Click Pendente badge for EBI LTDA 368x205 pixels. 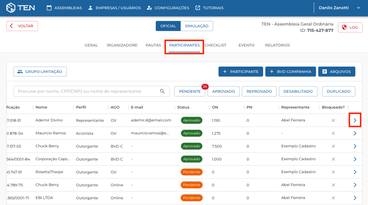click(191, 198)
